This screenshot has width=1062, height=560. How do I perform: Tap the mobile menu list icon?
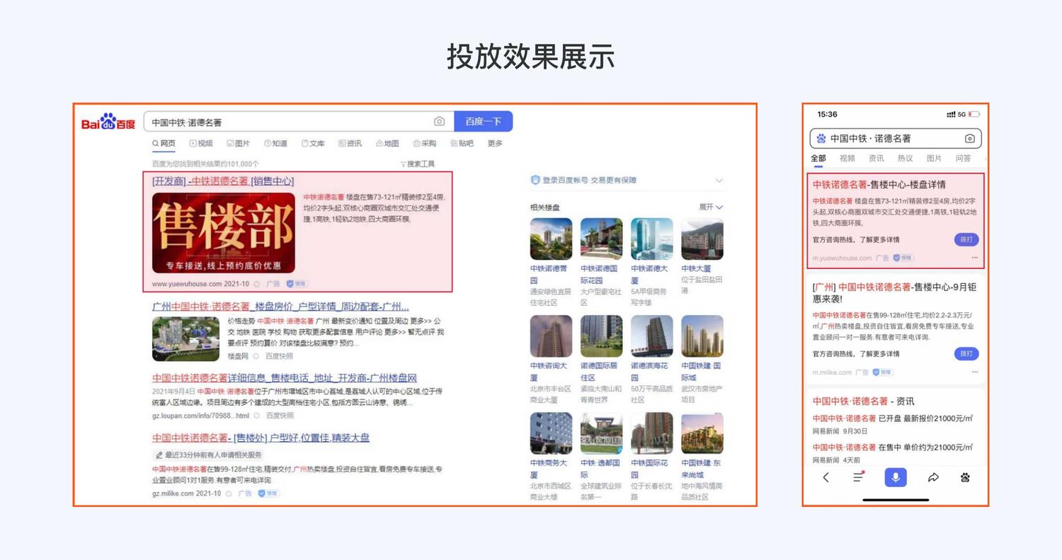click(859, 476)
